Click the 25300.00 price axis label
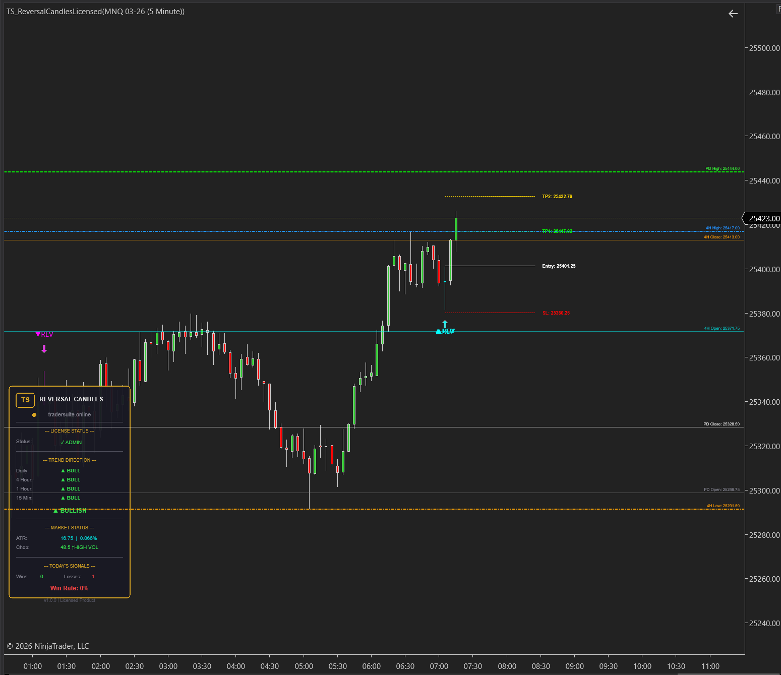 click(x=764, y=491)
